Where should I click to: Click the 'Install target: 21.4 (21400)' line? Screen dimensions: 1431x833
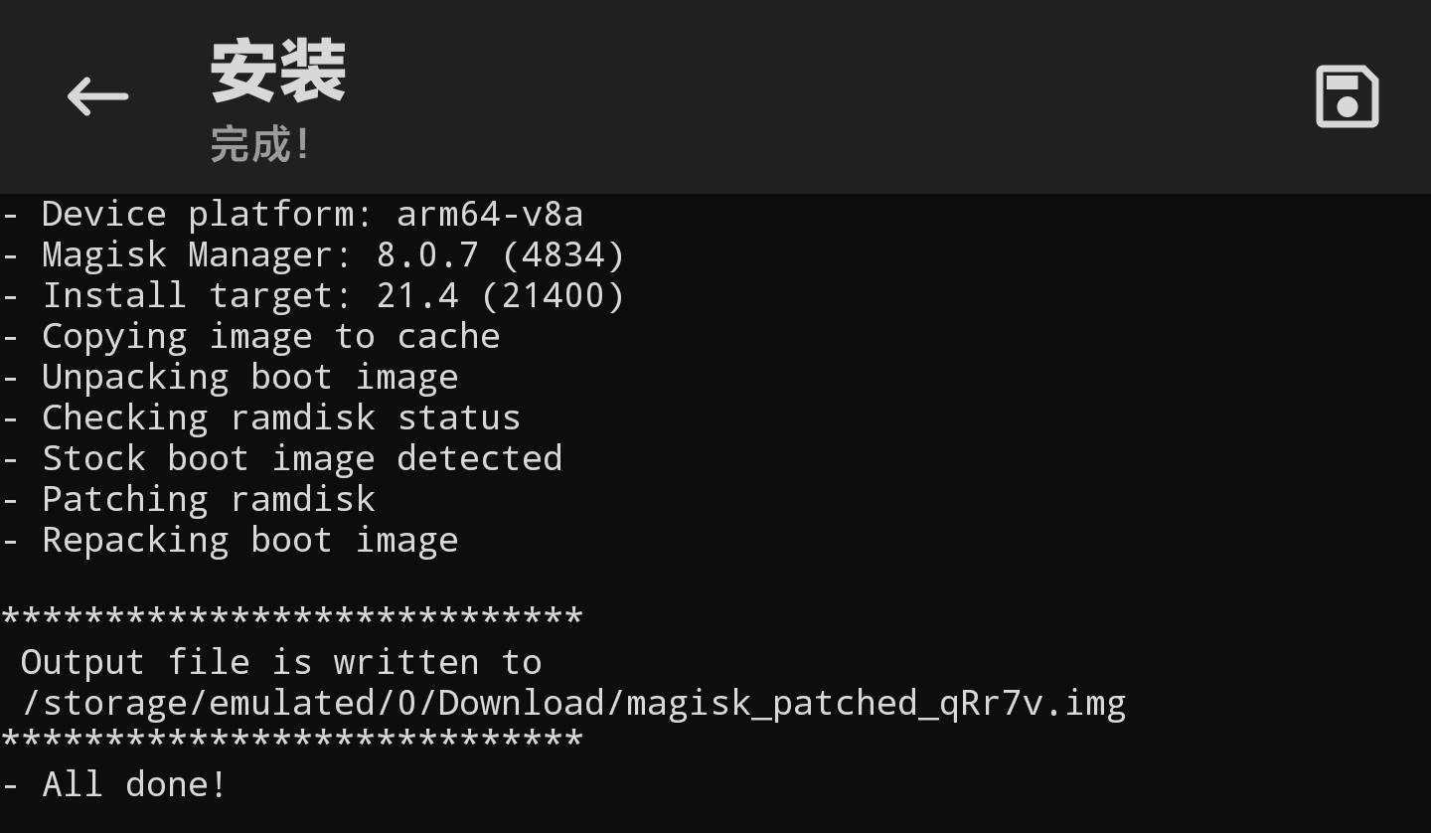point(333,295)
